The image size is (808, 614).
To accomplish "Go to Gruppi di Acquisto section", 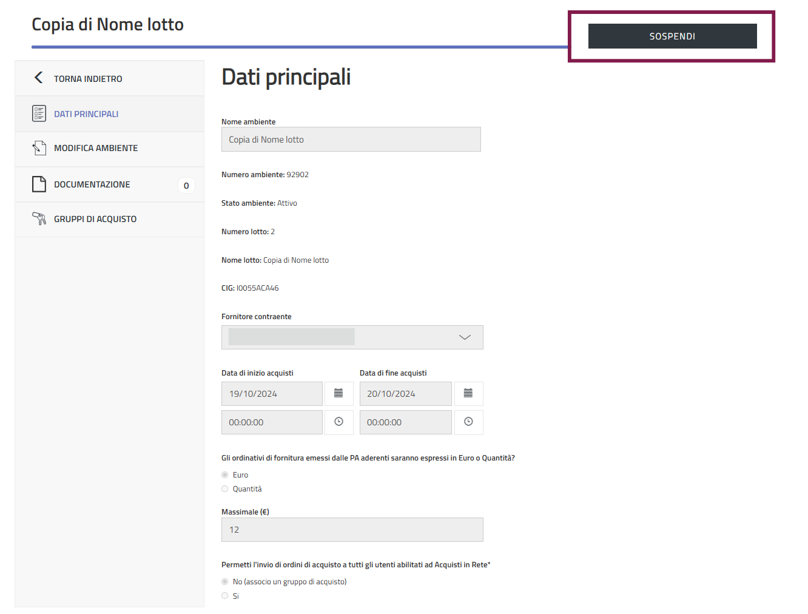I will (x=95, y=219).
